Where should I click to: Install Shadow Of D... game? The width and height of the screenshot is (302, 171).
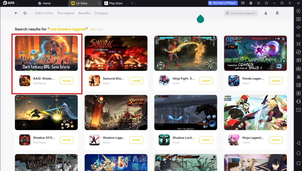(x=67, y=140)
